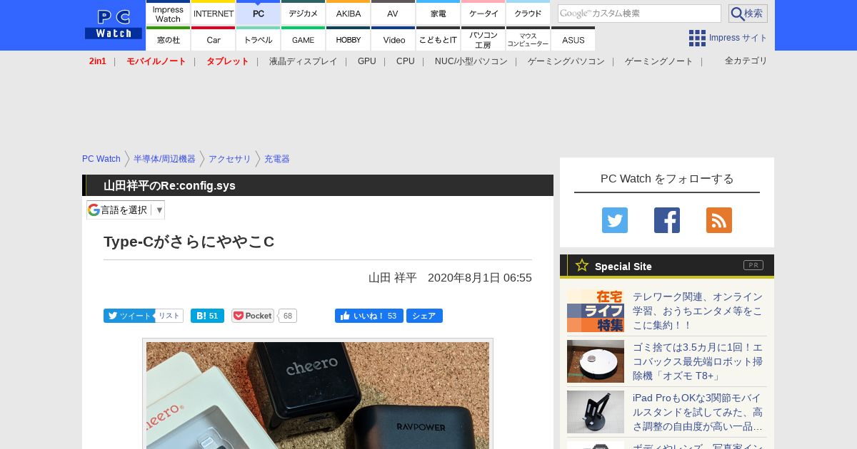This screenshot has width=857, height=449.
Task: Go to the AKIBA site tab
Action: point(349,12)
